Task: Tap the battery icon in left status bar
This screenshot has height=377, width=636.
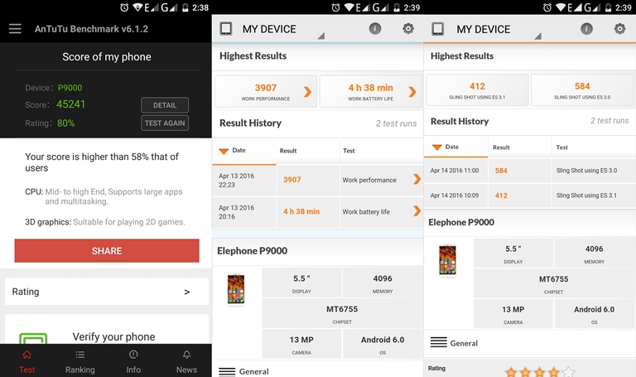Action: tap(185, 7)
